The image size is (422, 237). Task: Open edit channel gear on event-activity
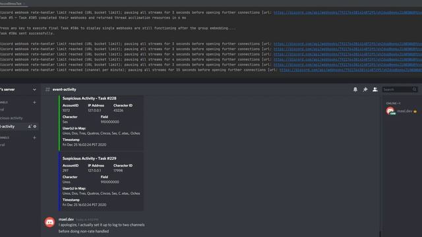click(x=35, y=126)
